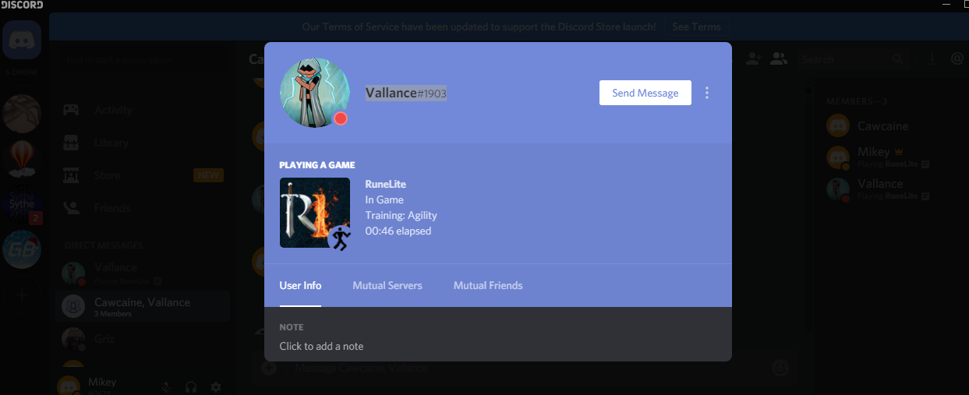Click the find conversation search box

(x=141, y=59)
